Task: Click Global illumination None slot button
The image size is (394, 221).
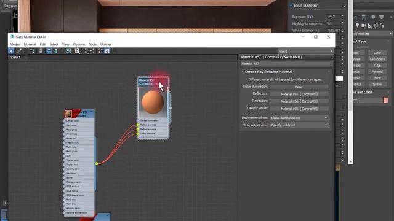Action: (299, 87)
